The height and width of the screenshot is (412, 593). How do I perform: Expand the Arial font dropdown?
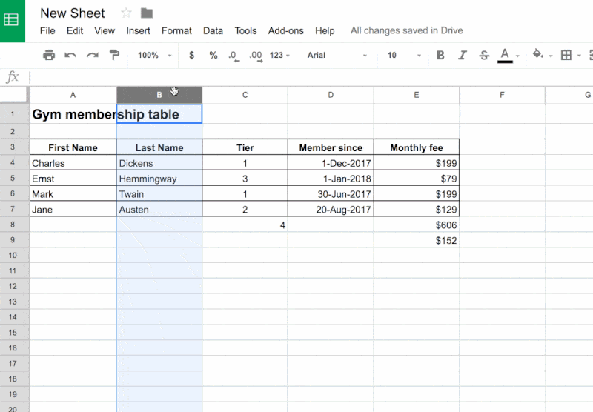tap(337, 56)
